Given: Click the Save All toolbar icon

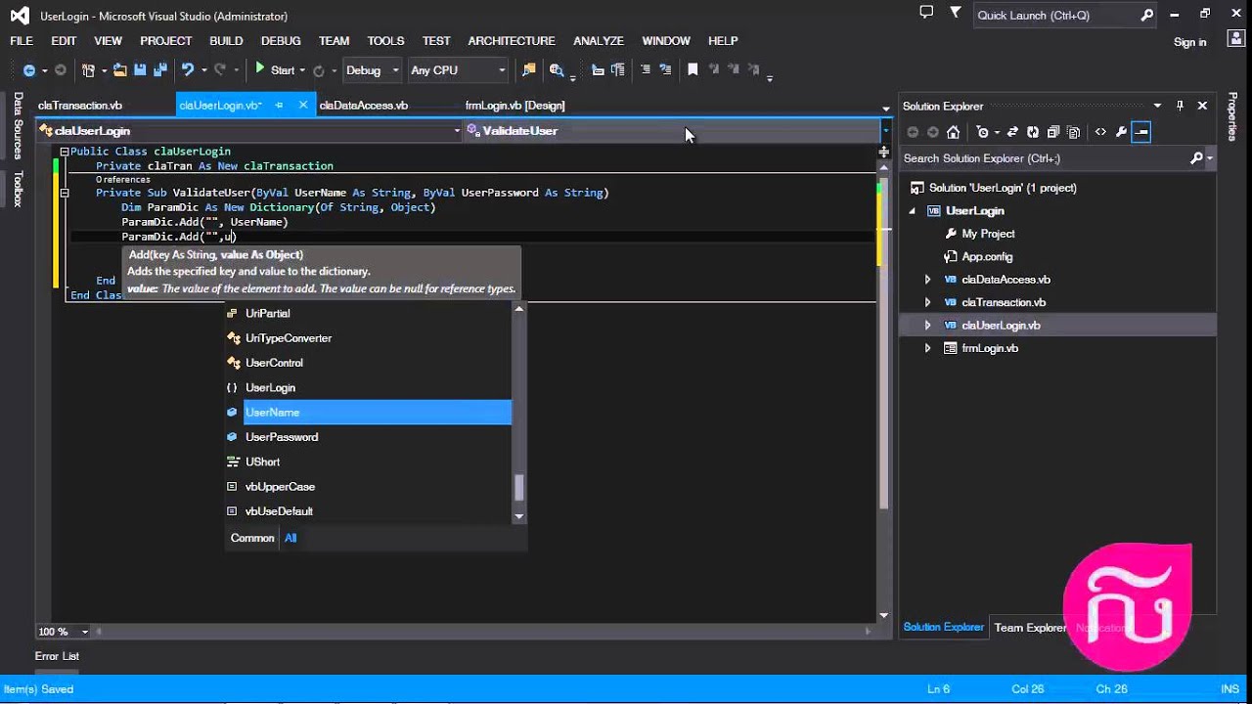Looking at the screenshot, I should coord(158,70).
